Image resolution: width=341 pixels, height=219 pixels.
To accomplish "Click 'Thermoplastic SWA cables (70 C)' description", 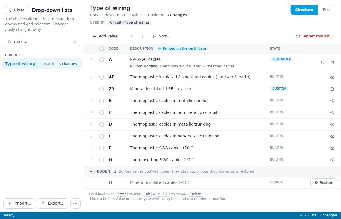I will 162,148.
